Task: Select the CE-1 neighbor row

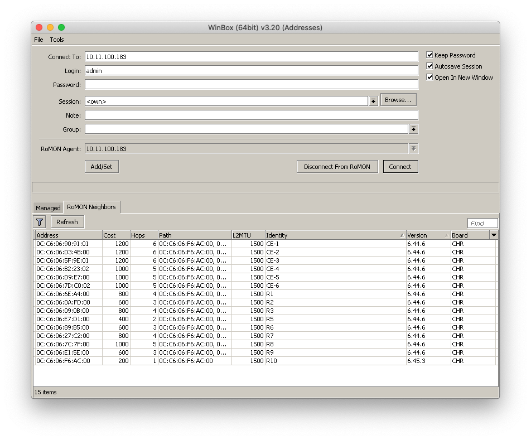Action: 265,244
